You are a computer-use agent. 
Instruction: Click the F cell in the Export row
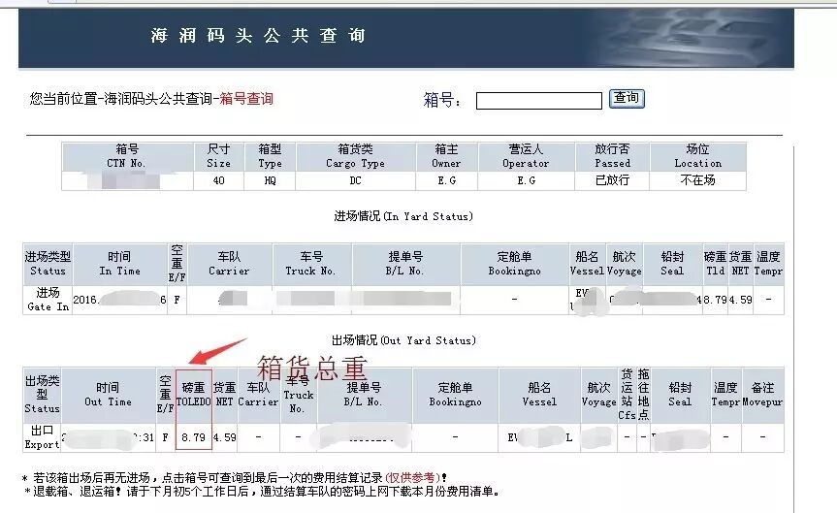point(166,437)
